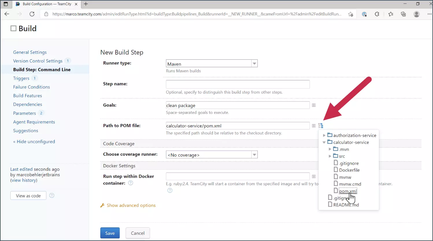Open Version Control Settings in sidebar
This screenshot has height=241, width=433.
38,61
